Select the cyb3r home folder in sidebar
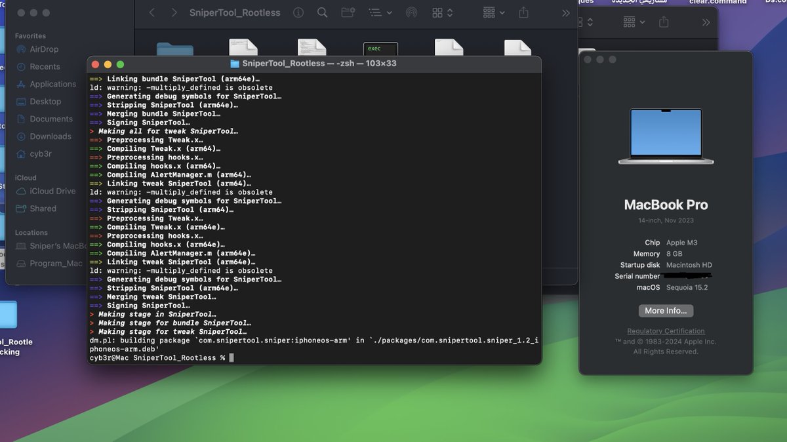The image size is (787, 442). 41,154
